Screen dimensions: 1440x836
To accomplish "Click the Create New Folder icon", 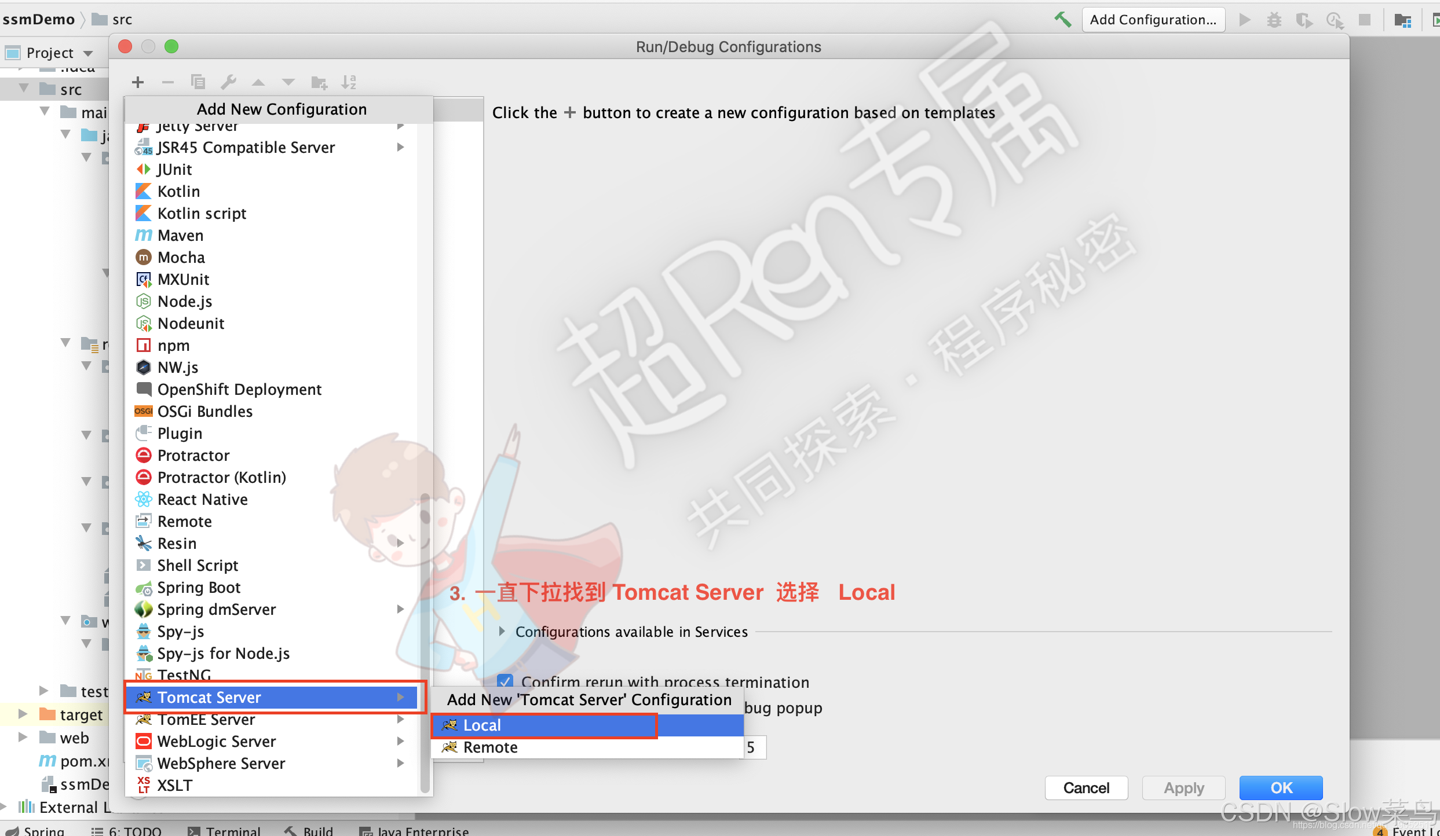I will [x=319, y=83].
